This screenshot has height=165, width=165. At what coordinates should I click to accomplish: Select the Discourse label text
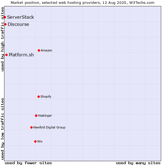(18, 24)
